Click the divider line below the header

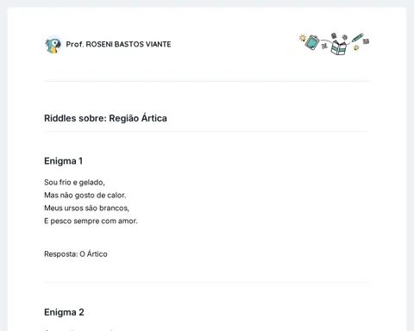coord(207,81)
